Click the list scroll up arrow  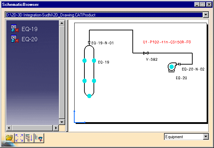pos(62,23)
